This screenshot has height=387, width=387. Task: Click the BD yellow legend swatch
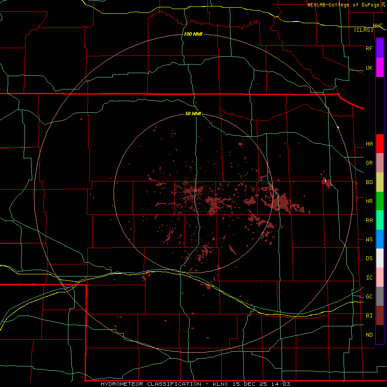click(380, 182)
